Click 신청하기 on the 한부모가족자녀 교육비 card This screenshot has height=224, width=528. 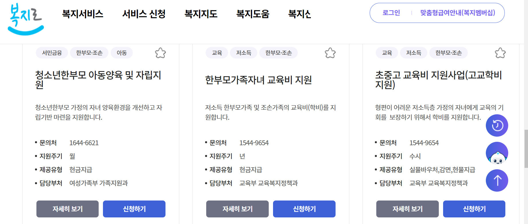tap(304, 209)
